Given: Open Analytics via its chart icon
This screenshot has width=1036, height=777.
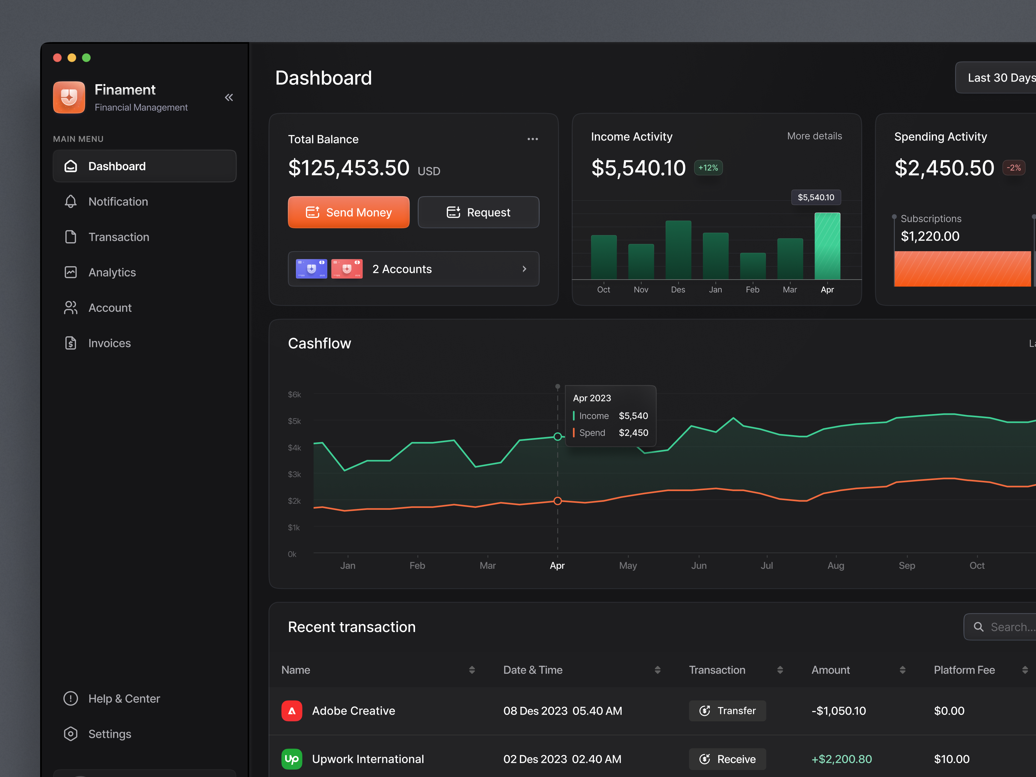Looking at the screenshot, I should [x=70, y=272].
